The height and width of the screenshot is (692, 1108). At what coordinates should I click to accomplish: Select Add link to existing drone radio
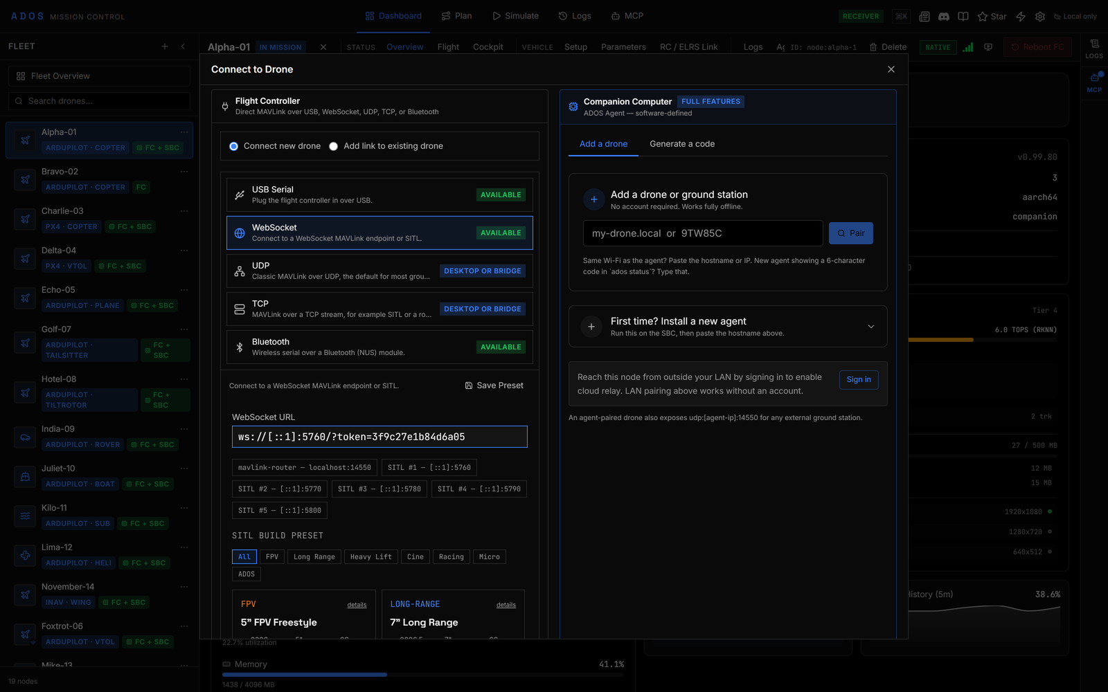point(386,146)
